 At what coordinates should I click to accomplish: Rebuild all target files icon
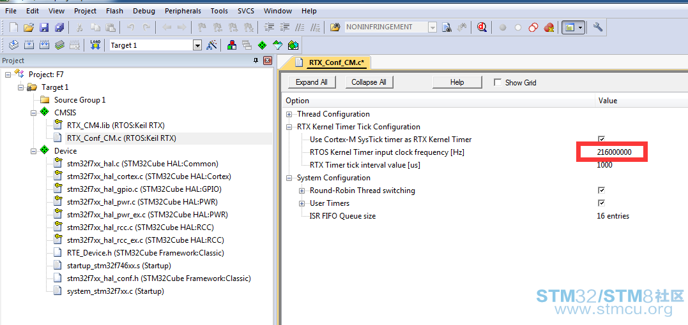pyautogui.click(x=44, y=45)
